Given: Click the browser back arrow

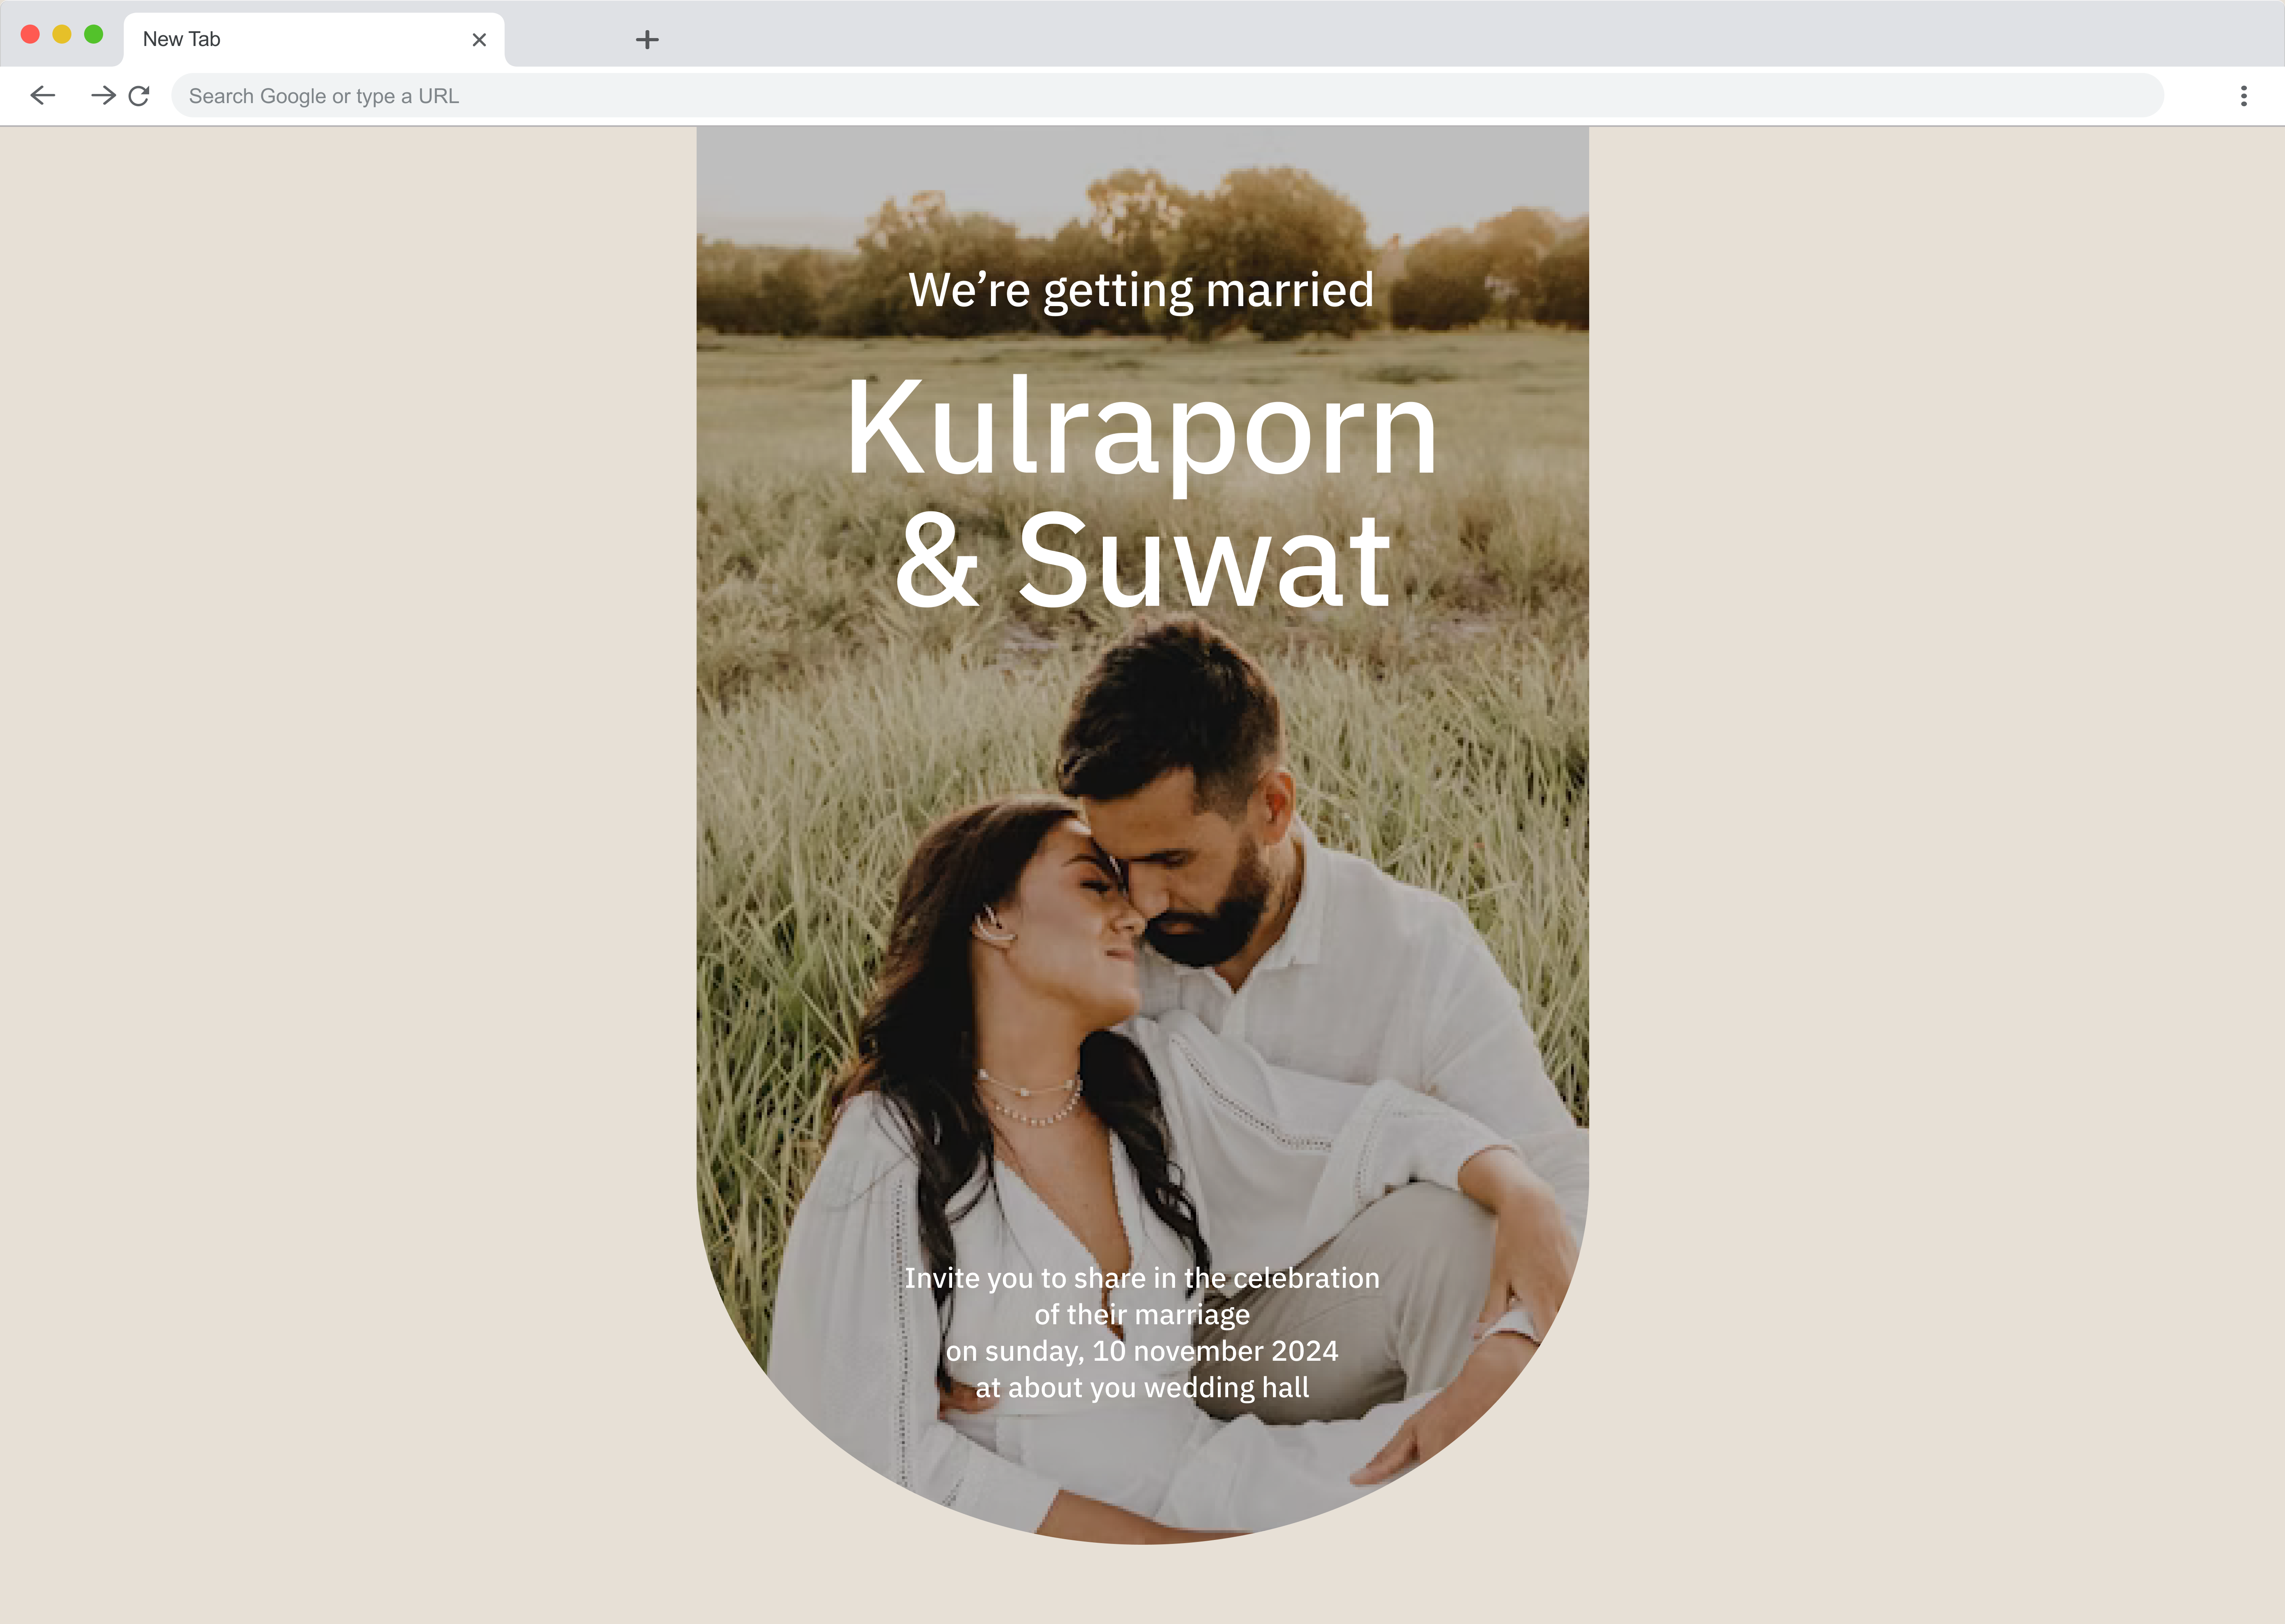Looking at the screenshot, I should click(43, 96).
